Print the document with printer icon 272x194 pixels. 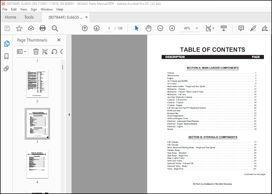coord(43,28)
